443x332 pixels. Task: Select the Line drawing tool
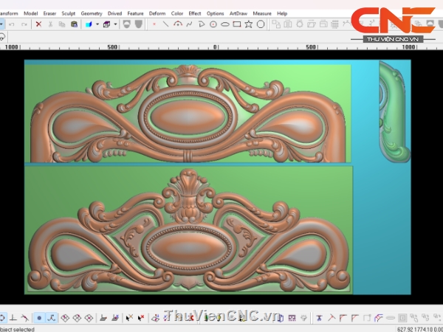165,24
